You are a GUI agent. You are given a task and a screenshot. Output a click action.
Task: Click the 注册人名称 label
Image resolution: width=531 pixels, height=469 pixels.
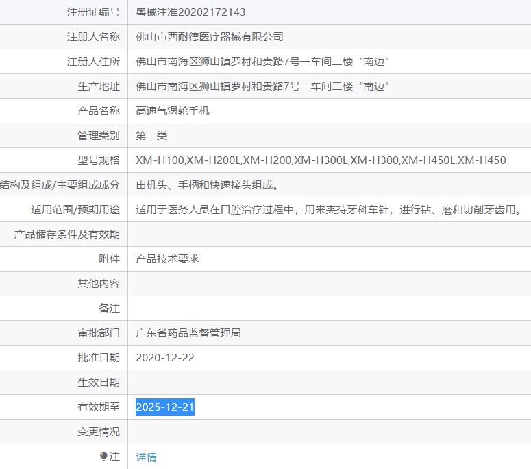[93, 36]
